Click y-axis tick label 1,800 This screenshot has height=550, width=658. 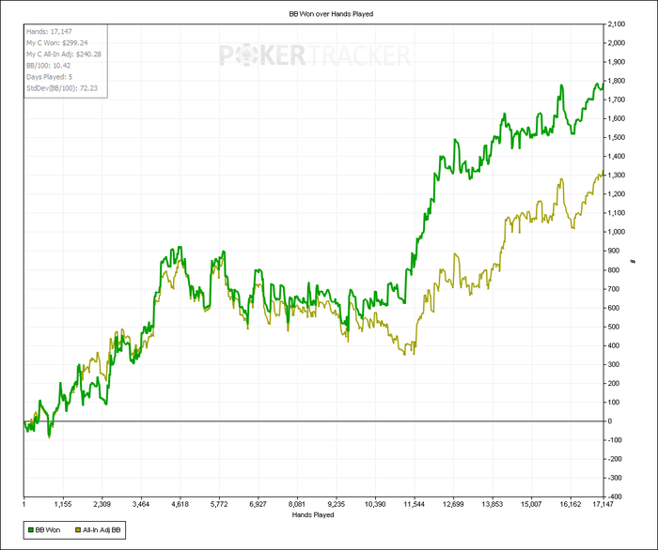pyautogui.click(x=617, y=81)
